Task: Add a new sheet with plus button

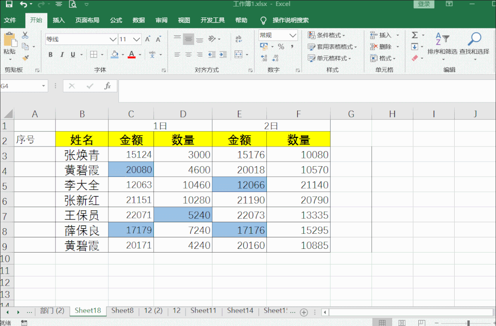Action: point(304,312)
